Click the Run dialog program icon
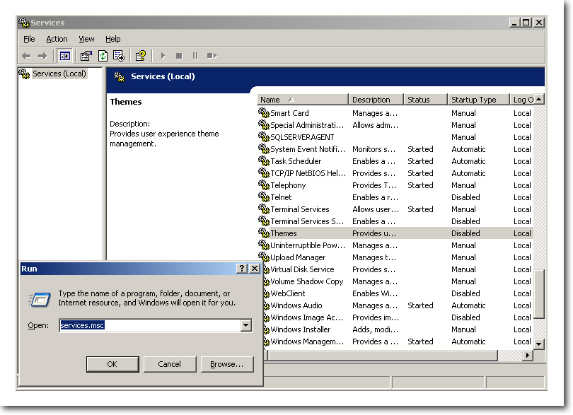Image resolution: width=573 pixels, height=415 pixels. 40,300
